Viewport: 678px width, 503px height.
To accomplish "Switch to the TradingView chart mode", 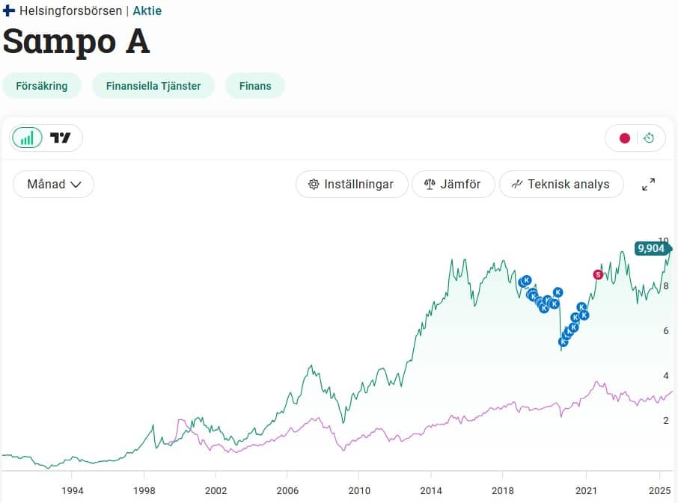I will click(61, 138).
